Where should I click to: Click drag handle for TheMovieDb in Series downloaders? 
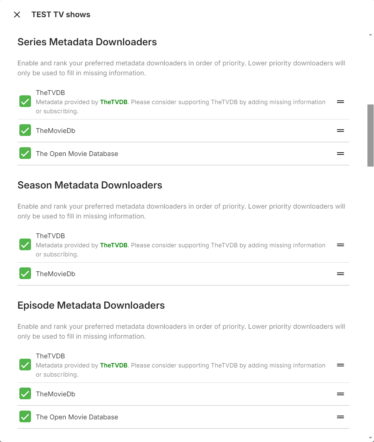click(x=340, y=131)
